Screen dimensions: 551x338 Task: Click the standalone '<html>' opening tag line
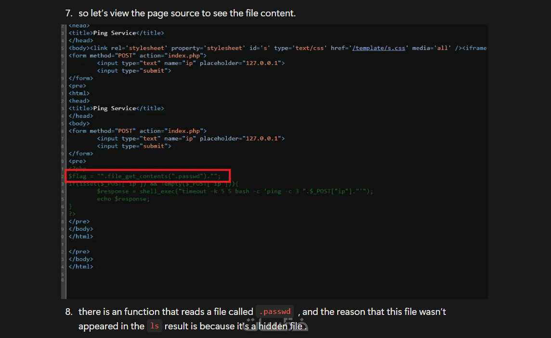coord(79,93)
